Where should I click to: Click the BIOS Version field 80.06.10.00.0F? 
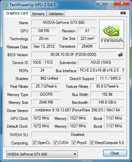[x=73, y=55]
